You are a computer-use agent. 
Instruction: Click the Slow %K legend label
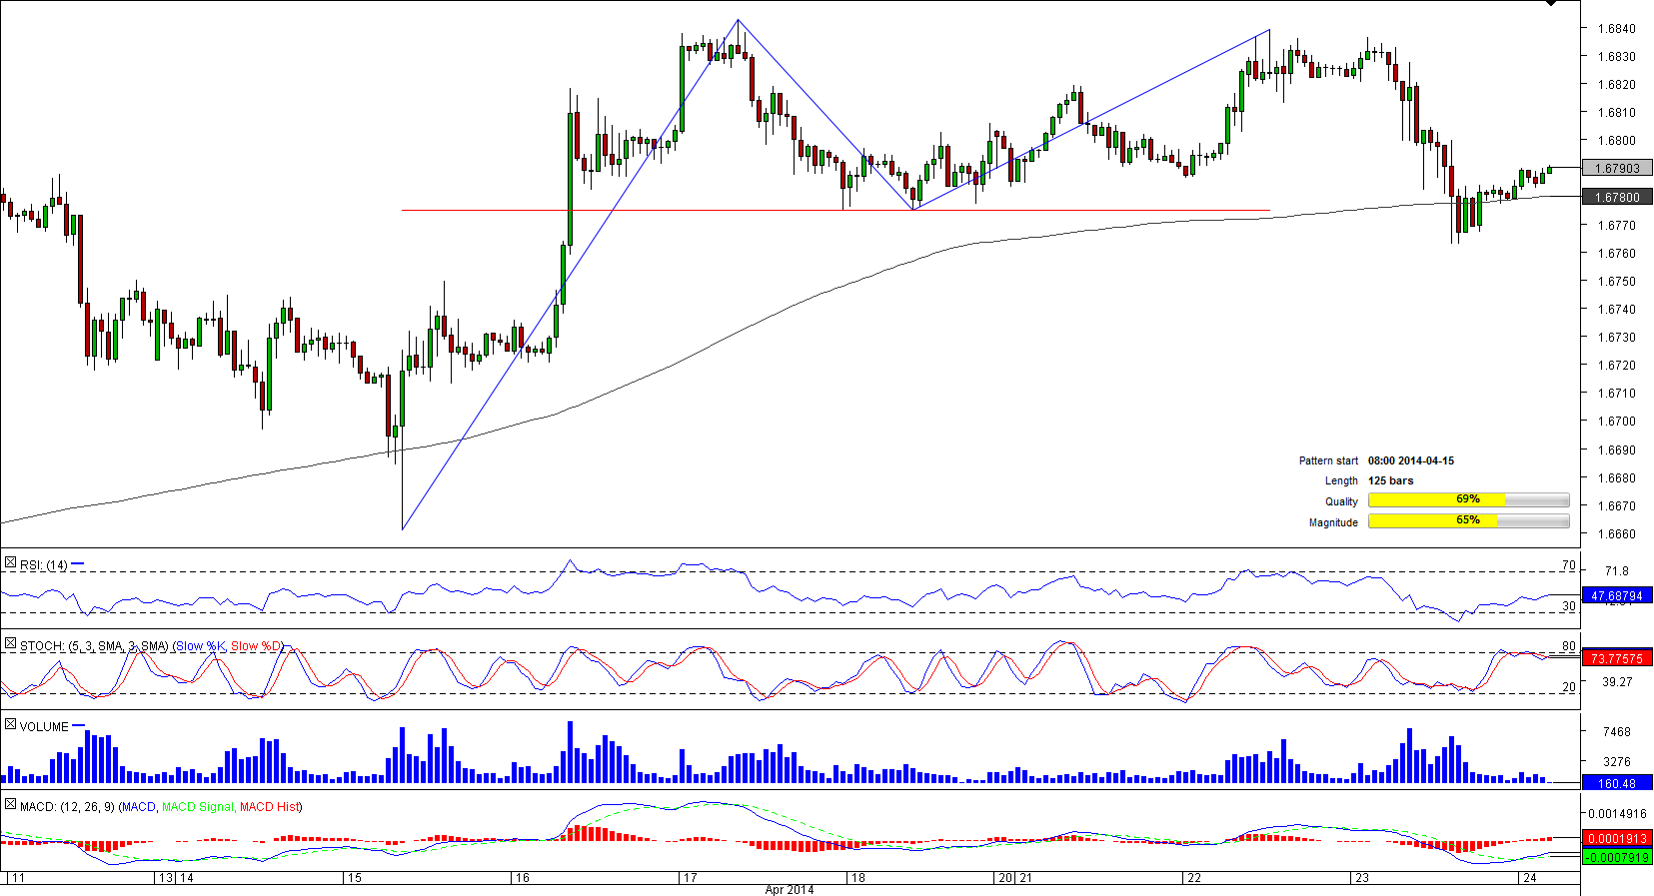[x=201, y=646]
